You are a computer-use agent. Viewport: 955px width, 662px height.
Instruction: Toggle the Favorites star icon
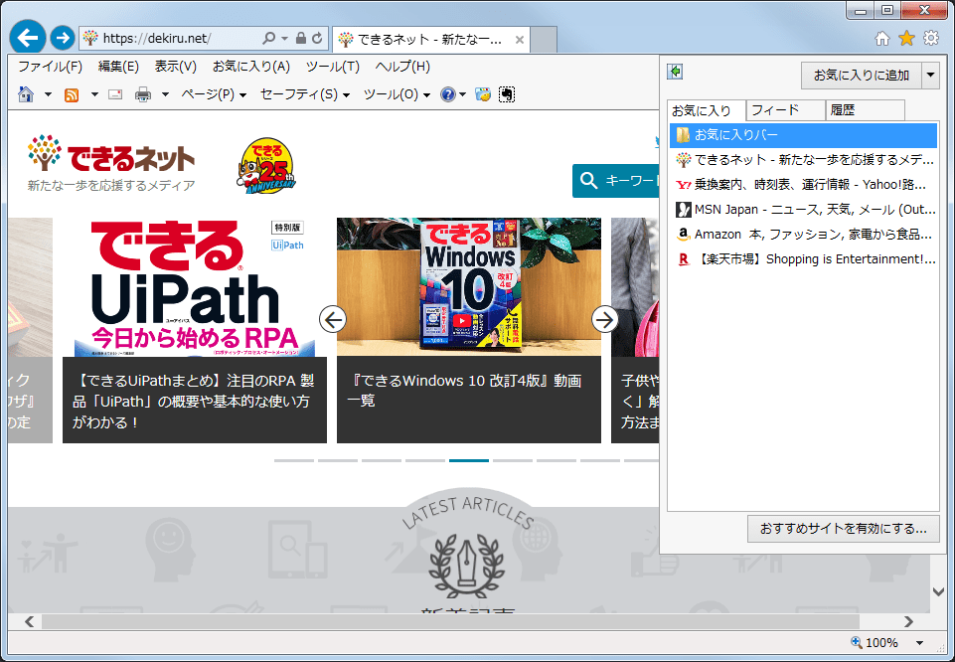click(907, 39)
